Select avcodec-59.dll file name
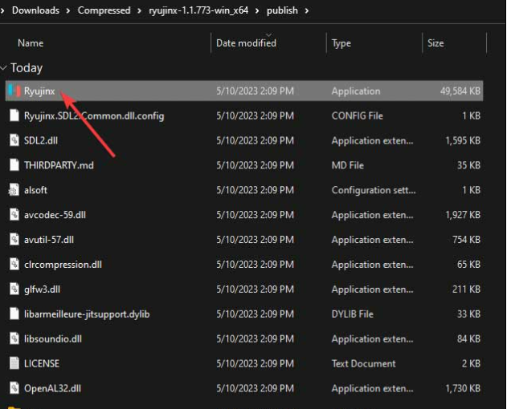This screenshot has width=511, height=409. pos(55,215)
